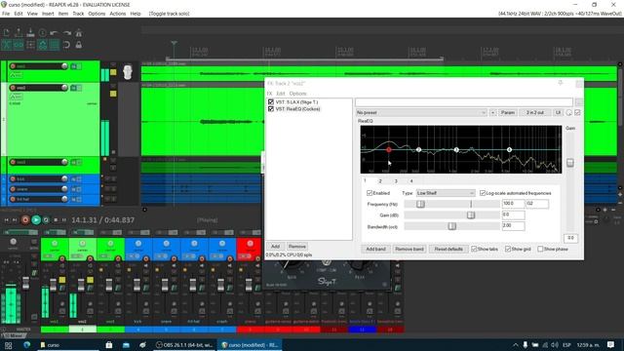Toggle the band Enabled checkbox
The width and height of the screenshot is (624, 351).
(370, 193)
